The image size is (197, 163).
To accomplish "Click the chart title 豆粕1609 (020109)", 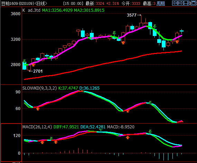I will [18, 3].
